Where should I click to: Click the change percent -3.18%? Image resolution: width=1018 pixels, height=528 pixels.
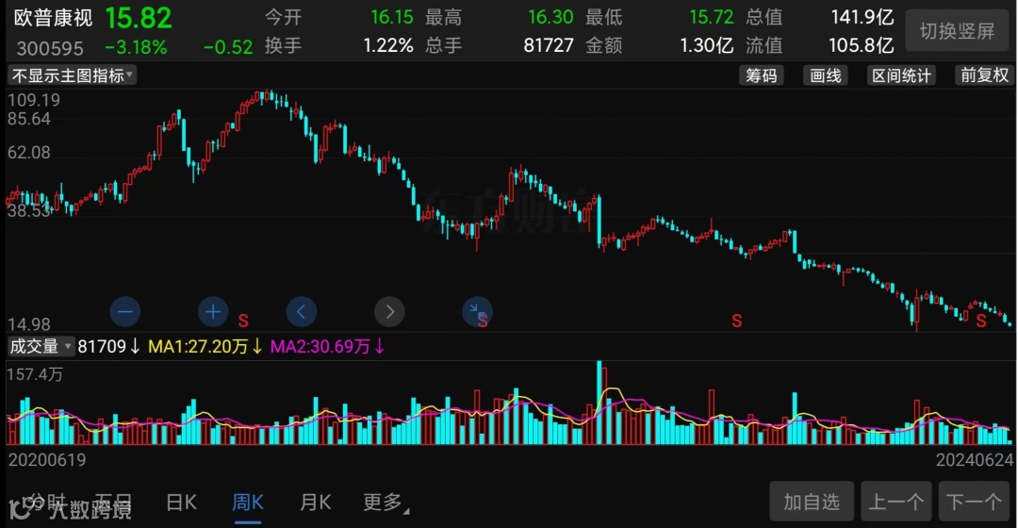[x=136, y=47]
